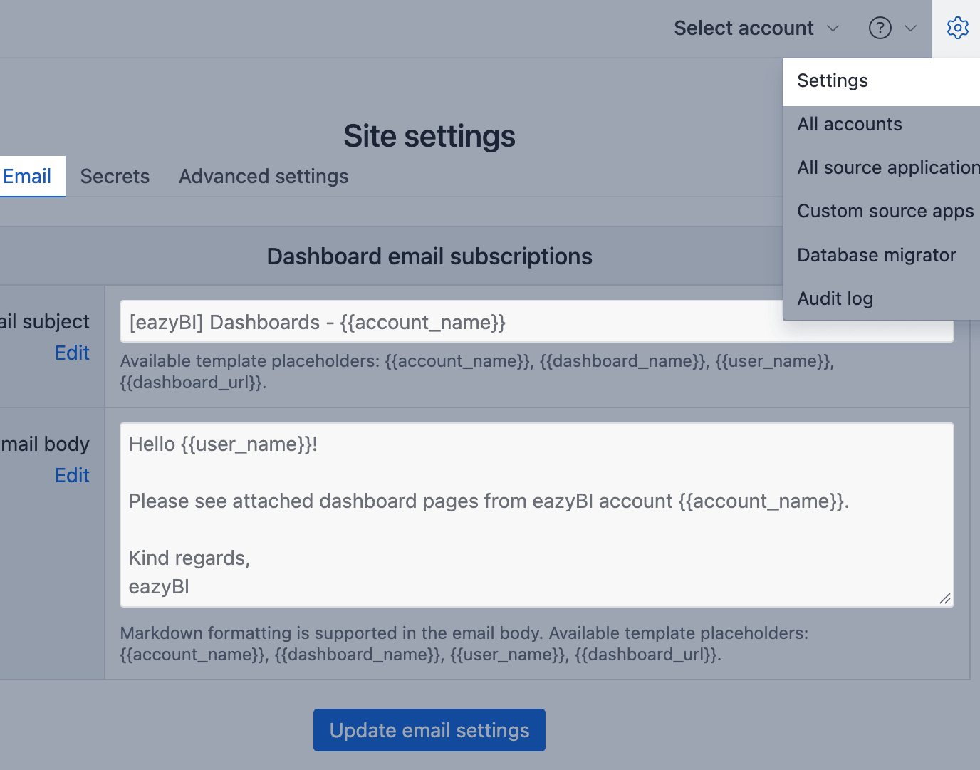This screenshot has width=980, height=770.
Task: Open the Select account dropdown
Action: click(756, 28)
